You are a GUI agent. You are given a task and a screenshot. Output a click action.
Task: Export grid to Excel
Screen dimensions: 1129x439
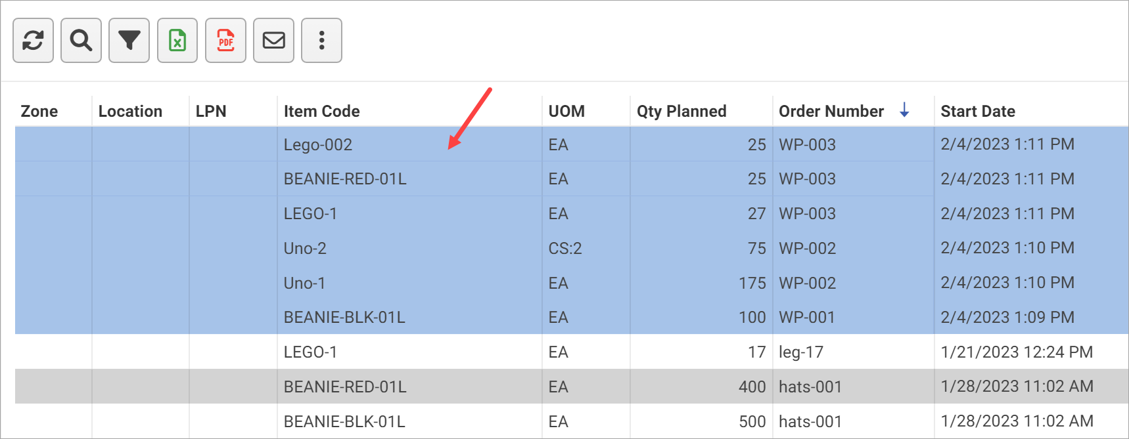click(177, 41)
